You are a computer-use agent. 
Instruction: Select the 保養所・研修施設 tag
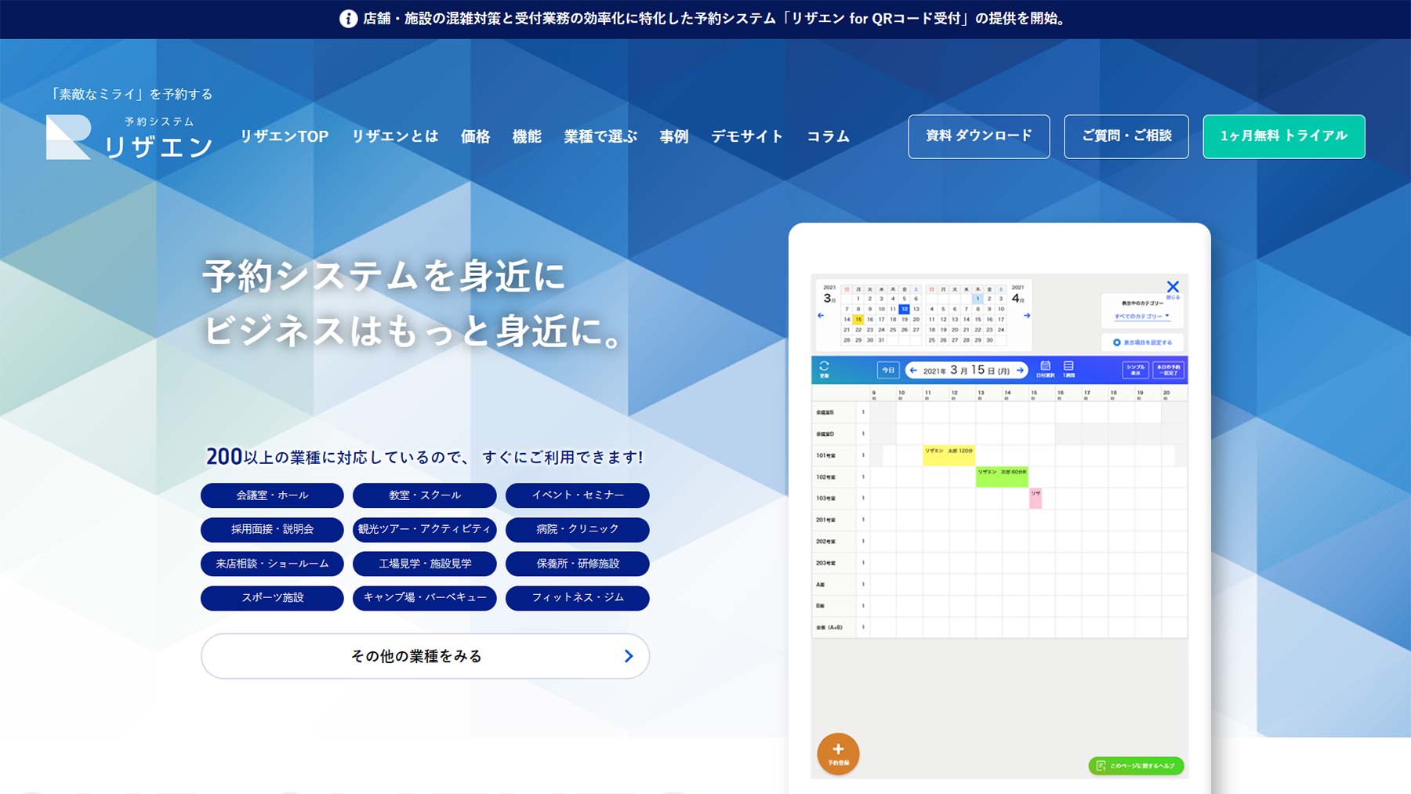[578, 564]
